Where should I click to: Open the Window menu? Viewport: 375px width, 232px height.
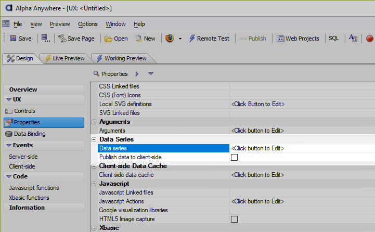click(x=115, y=24)
